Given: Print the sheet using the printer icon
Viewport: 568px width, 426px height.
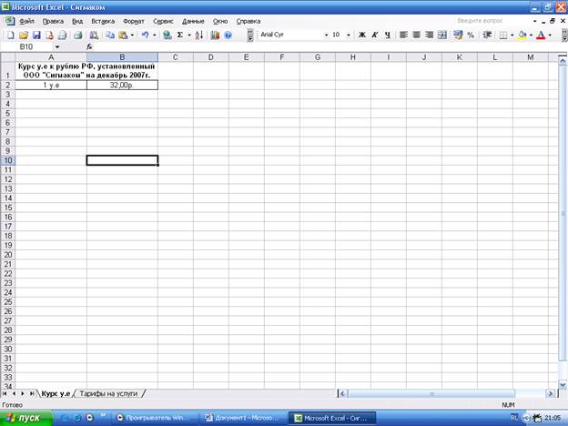Looking at the screenshot, I should [78, 35].
